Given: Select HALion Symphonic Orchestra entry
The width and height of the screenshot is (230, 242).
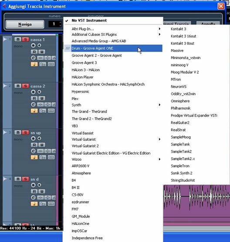Looking at the screenshot, I should [x=113, y=84].
